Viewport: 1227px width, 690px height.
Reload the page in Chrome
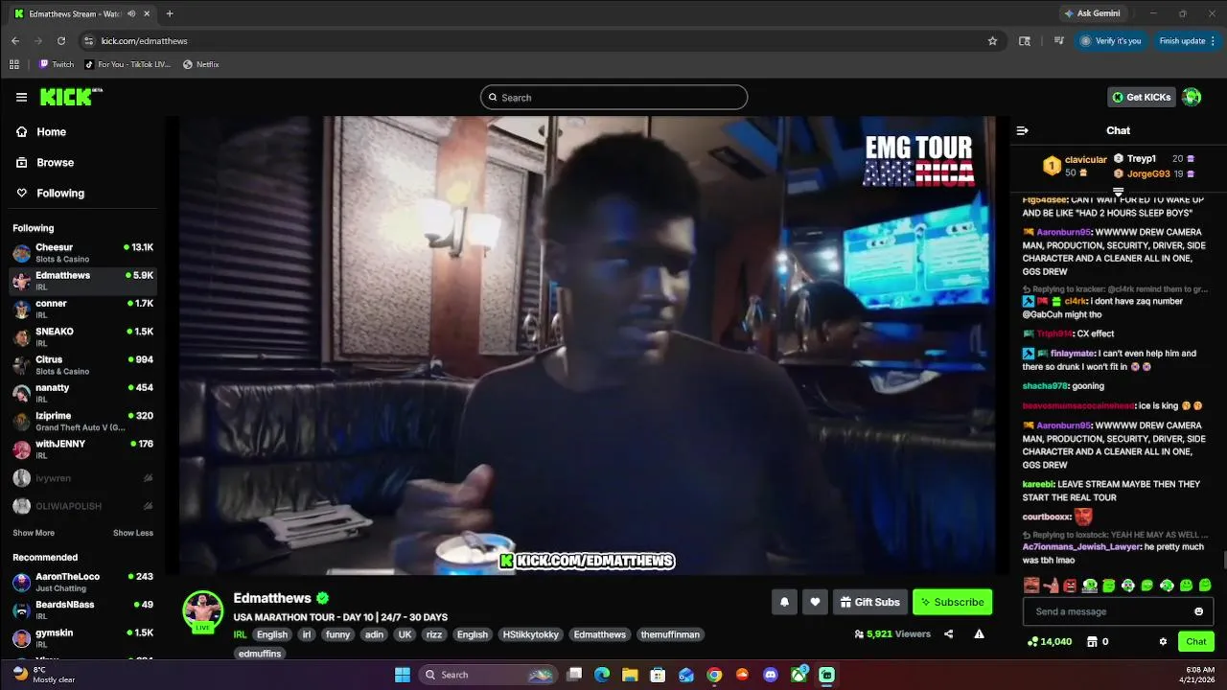point(61,41)
